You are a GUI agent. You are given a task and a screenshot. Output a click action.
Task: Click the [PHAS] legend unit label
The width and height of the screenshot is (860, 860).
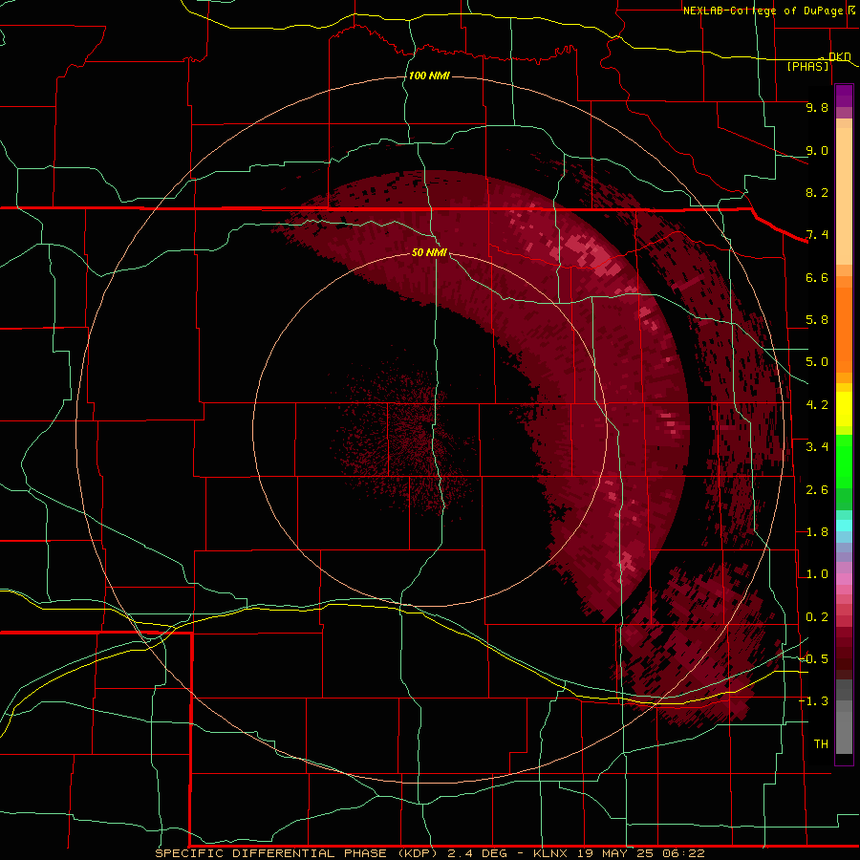pyautogui.click(x=807, y=66)
